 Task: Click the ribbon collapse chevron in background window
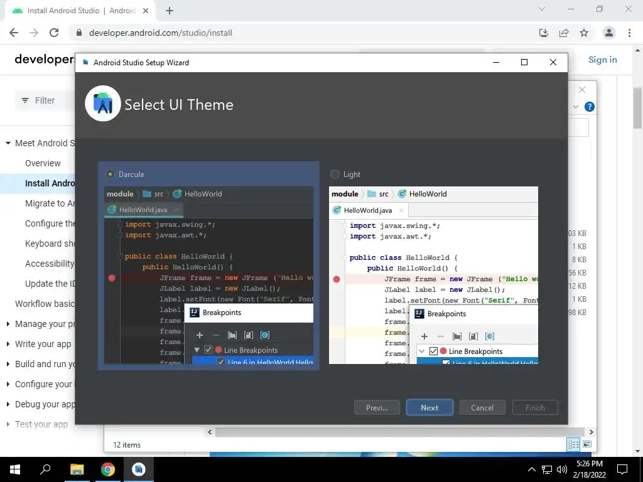[575, 107]
